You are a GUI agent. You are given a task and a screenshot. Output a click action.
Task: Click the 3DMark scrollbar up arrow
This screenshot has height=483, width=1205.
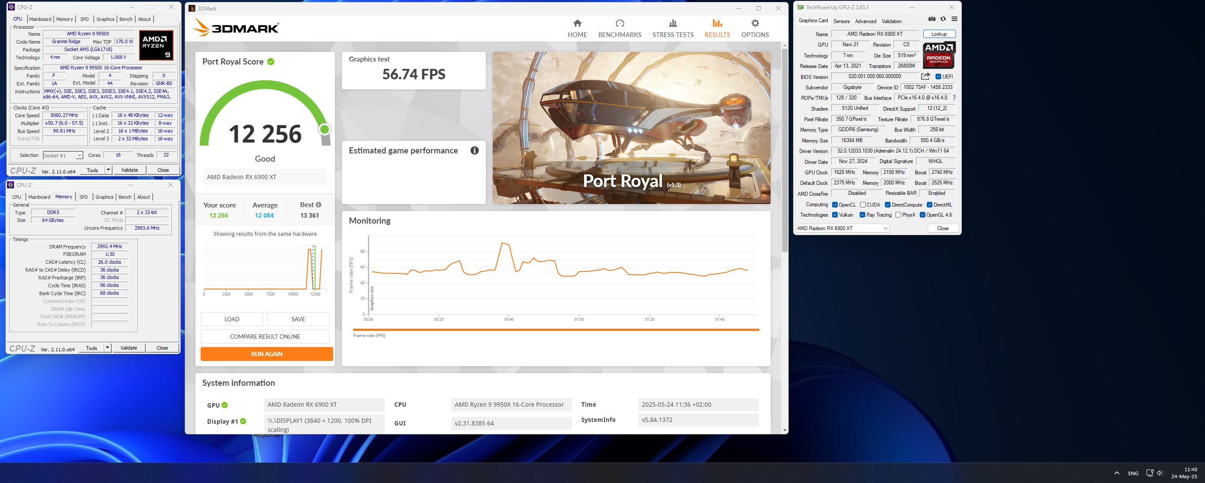pyautogui.click(x=785, y=45)
